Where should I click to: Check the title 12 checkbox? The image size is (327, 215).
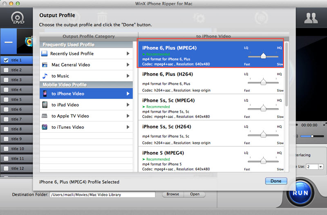tap(6, 168)
